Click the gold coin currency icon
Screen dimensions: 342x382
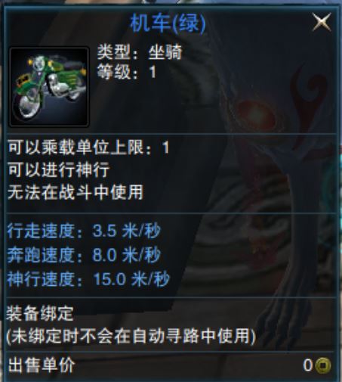pos(323,365)
